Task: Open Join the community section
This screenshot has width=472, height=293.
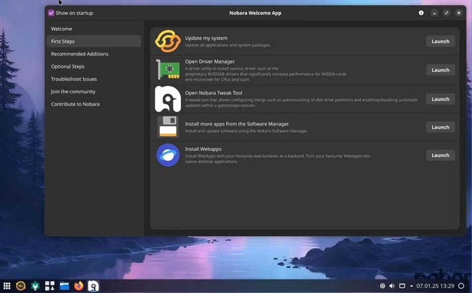Action: click(94, 91)
